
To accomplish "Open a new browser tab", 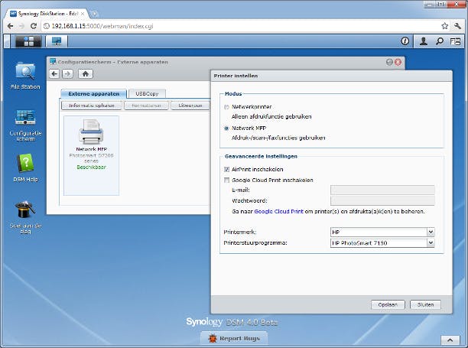I will (94, 14).
